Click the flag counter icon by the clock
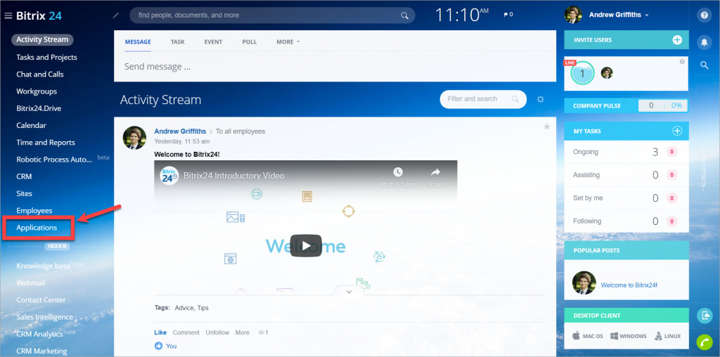Screen dimensions: 720x357 (508, 15)
